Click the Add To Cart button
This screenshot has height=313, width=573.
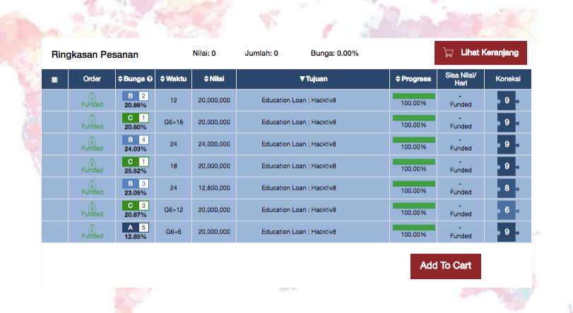pyautogui.click(x=445, y=266)
